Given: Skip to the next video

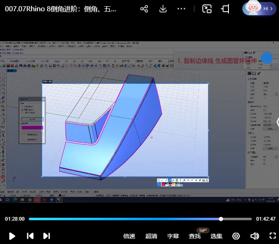Looking at the screenshot, I should pos(47,236).
